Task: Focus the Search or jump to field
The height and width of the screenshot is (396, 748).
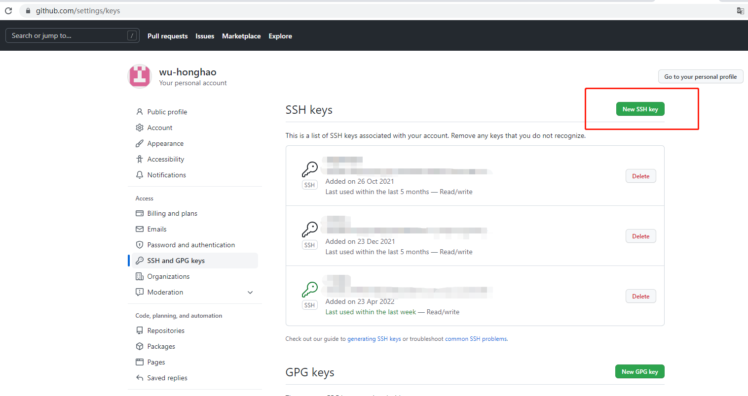Action: point(73,35)
